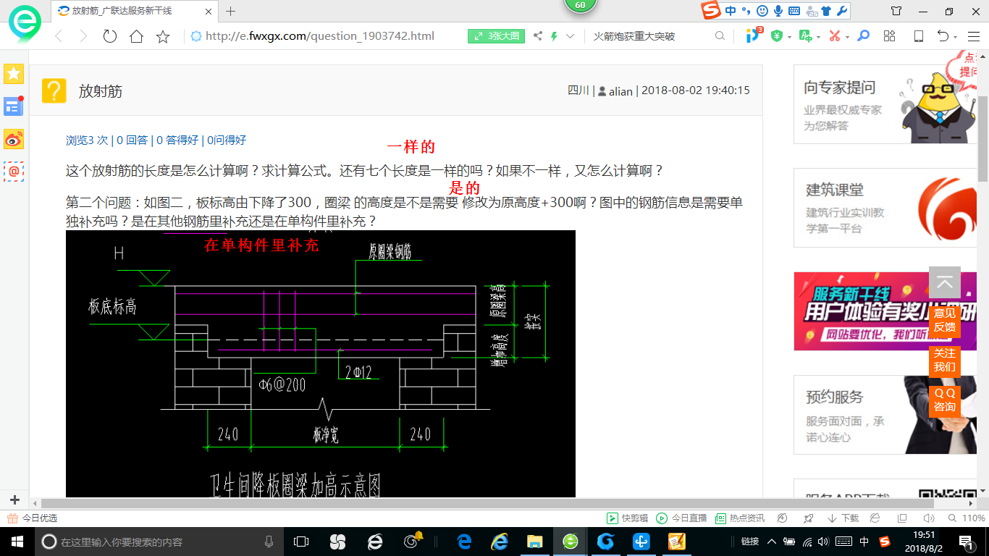Open 今日直播 in status bar
989x556 pixels.
point(681,518)
